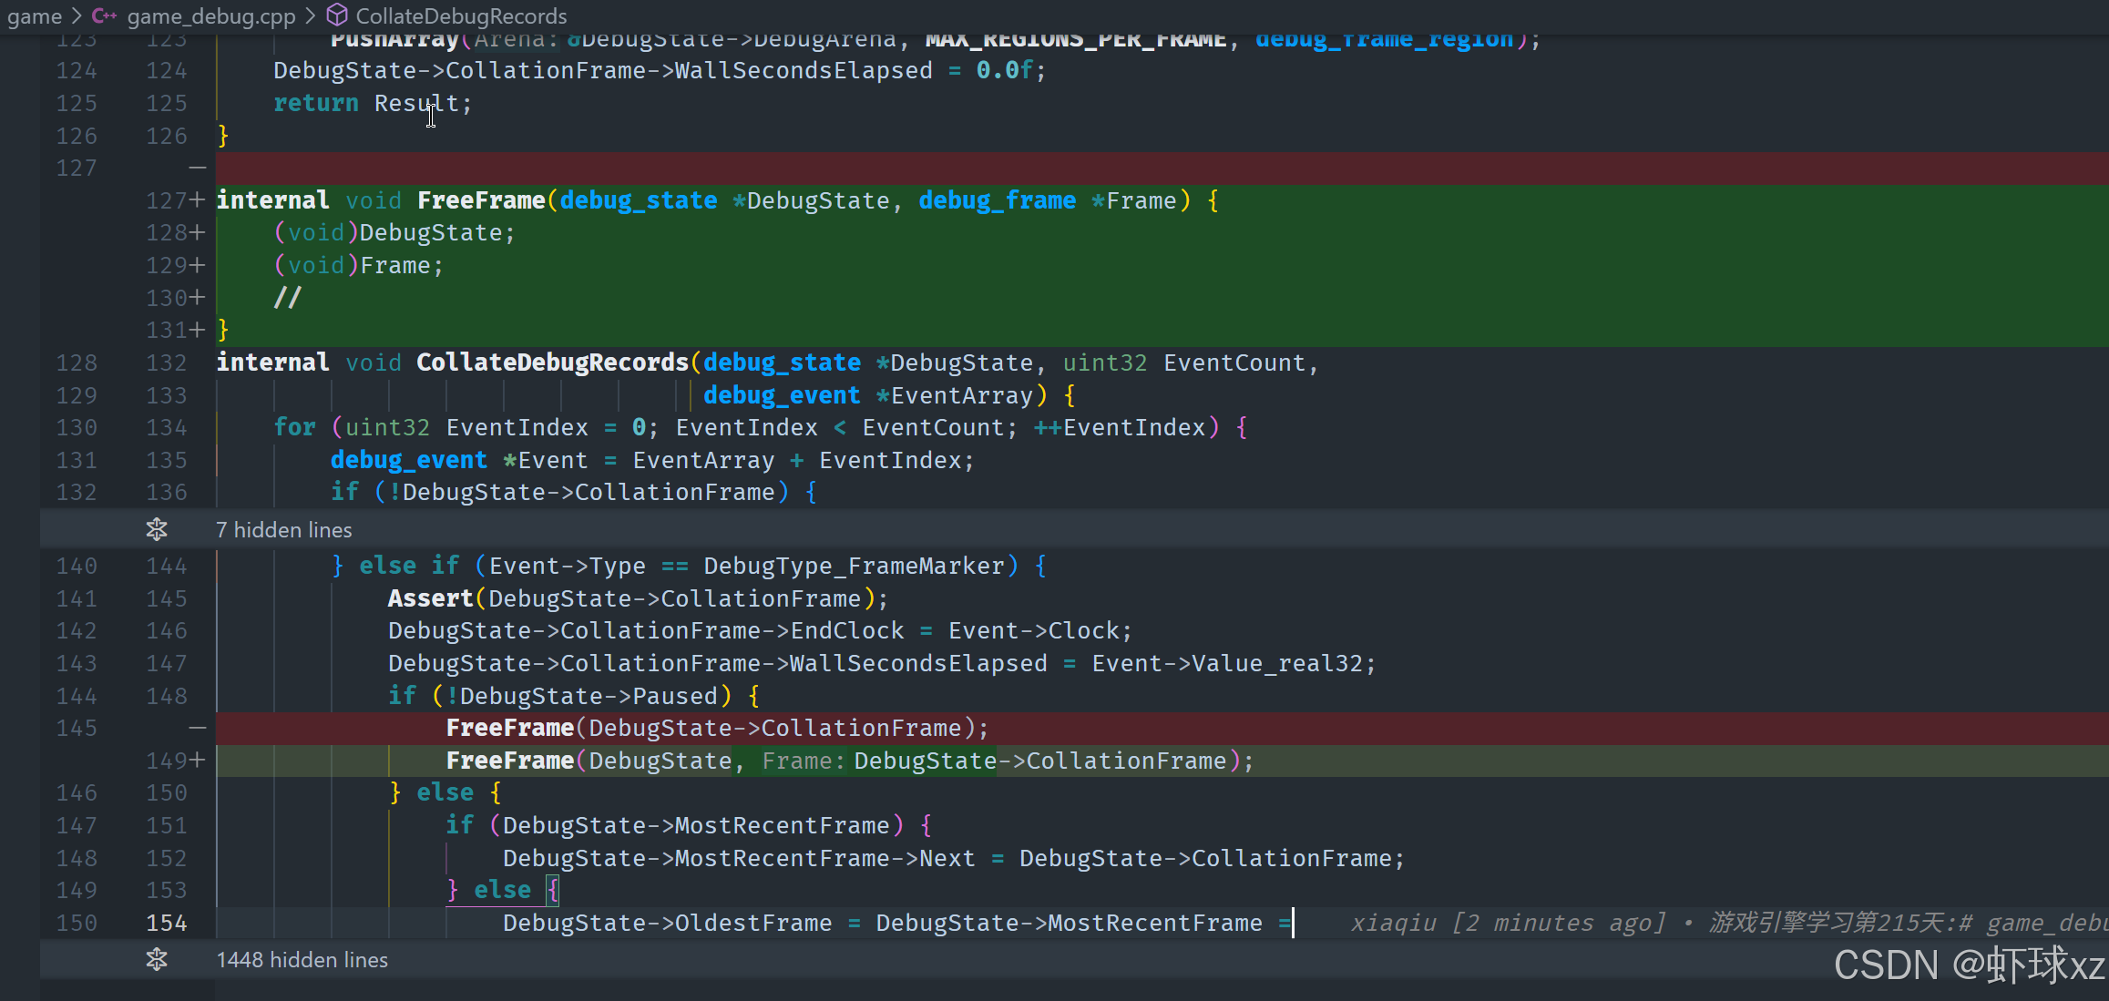The image size is (2109, 1001).
Task: Click DebugType_FrameMarker on line 144
Action: (854, 566)
